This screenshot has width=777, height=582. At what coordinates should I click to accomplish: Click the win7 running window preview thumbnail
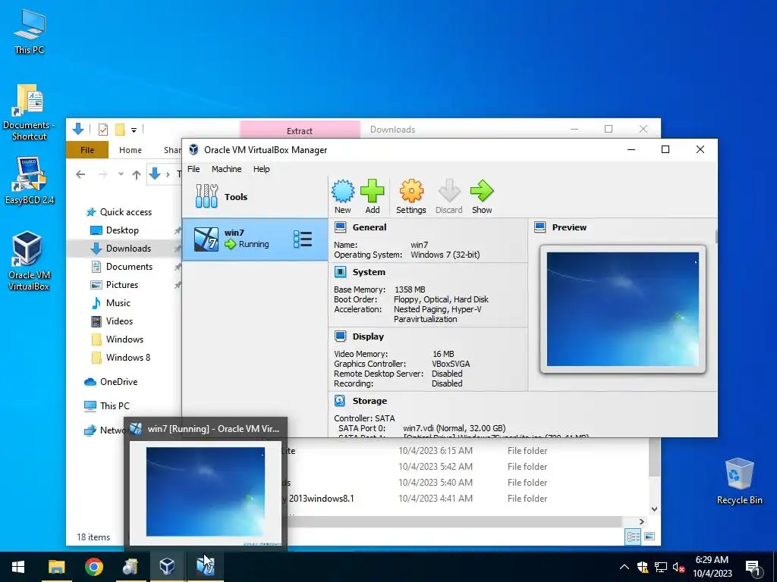pyautogui.click(x=205, y=492)
